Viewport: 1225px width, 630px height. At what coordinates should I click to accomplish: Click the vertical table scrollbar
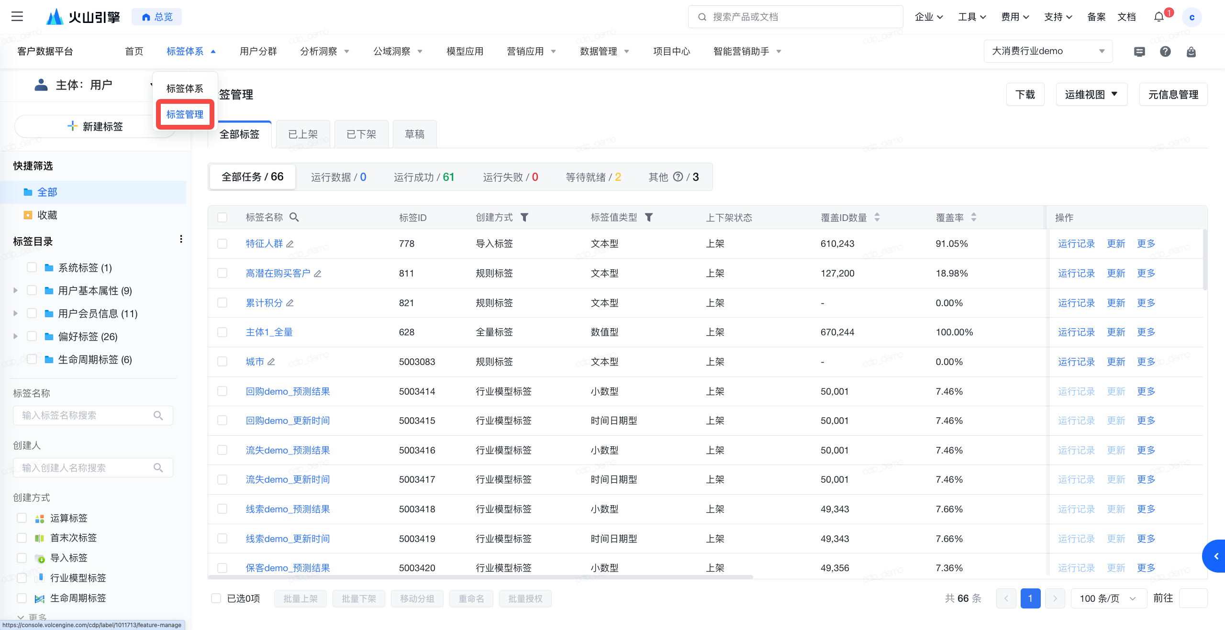click(1205, 260)
